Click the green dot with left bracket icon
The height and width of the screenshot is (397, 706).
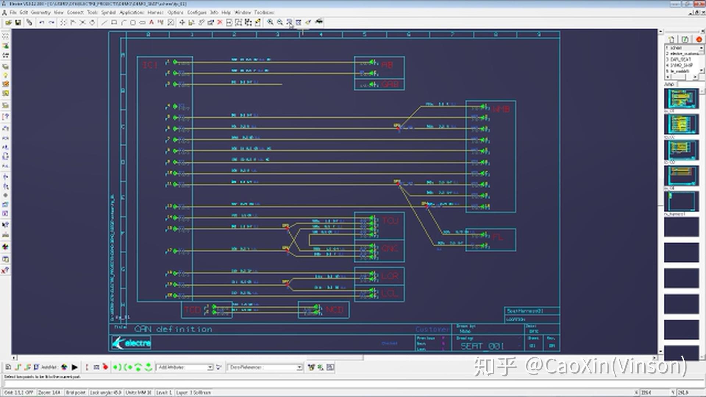pos(128,367)
